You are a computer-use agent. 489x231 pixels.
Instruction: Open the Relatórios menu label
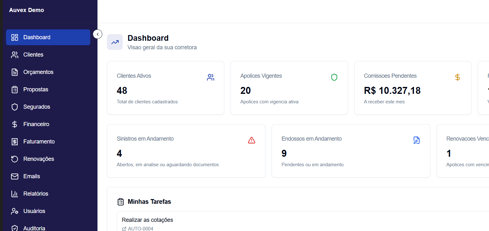[36, 194]
